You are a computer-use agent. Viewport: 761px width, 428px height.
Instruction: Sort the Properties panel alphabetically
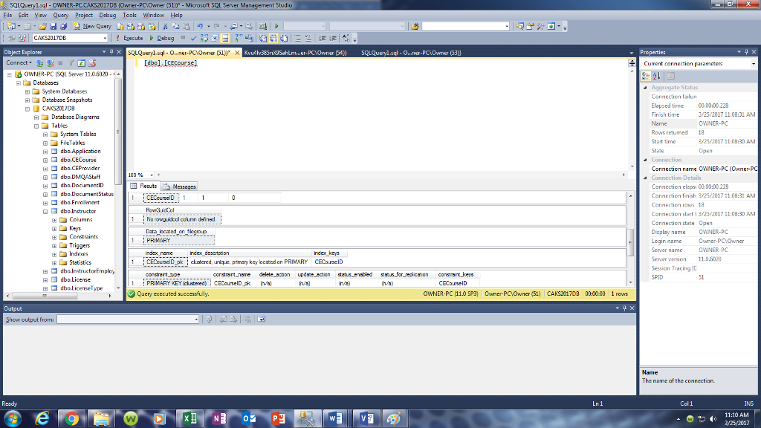(655, 76)
